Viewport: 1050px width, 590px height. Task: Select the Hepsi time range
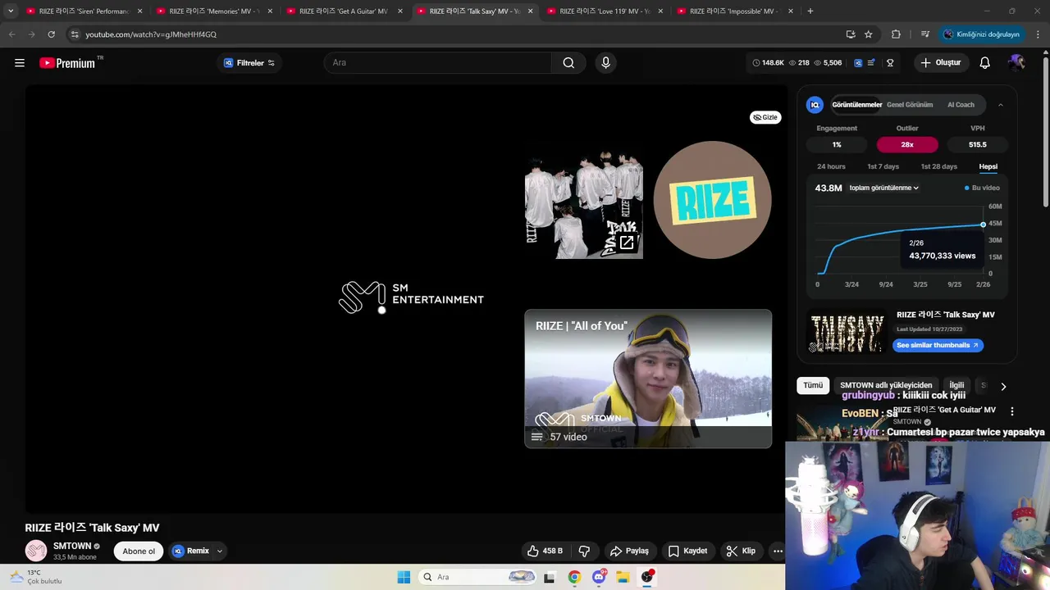[988, 166]
